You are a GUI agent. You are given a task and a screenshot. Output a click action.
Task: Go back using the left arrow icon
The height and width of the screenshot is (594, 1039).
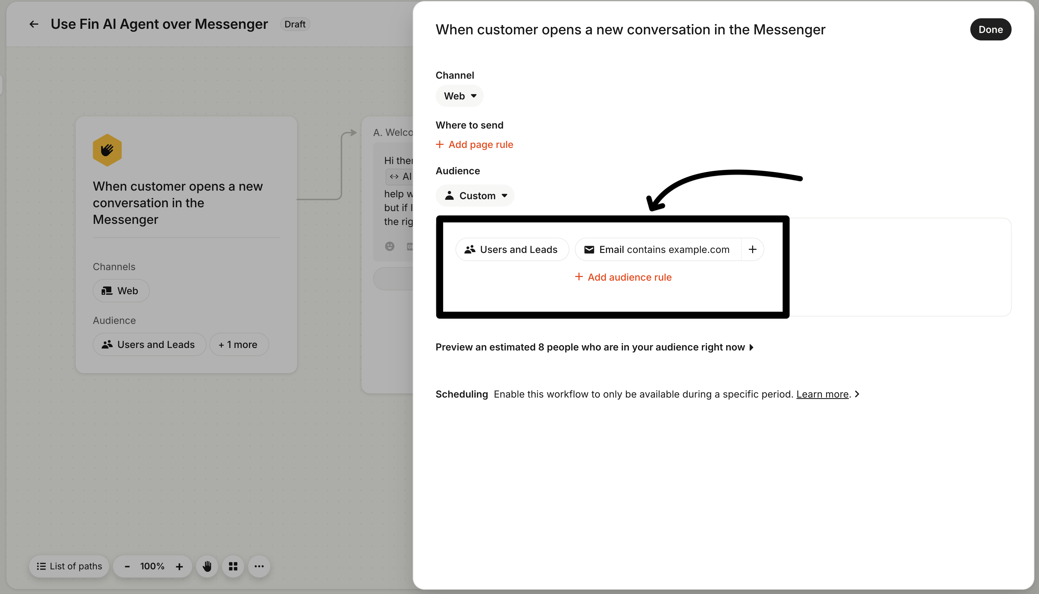point(34,24)
